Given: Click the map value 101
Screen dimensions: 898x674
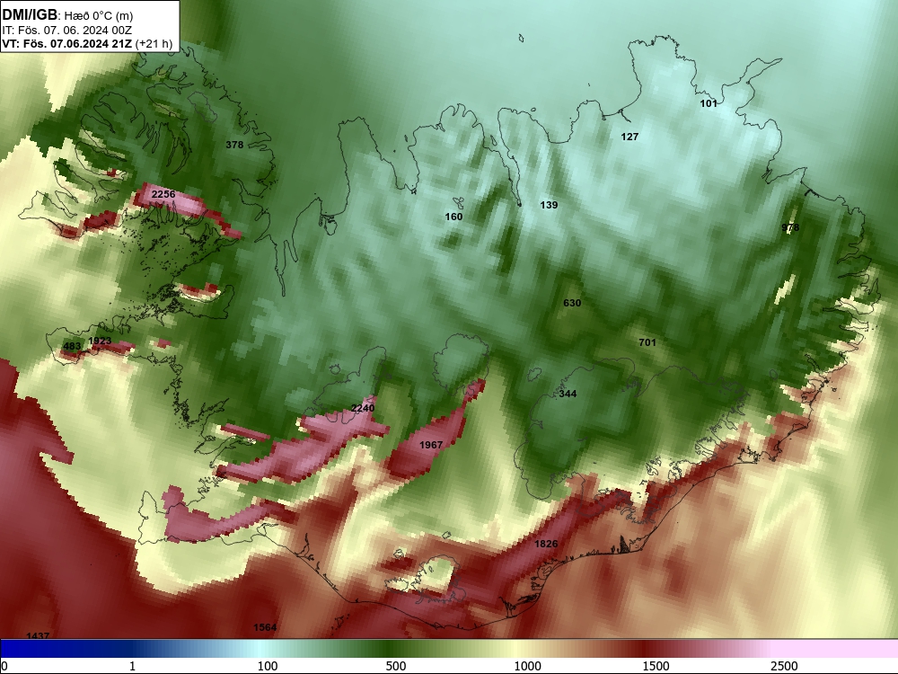Looking at the screenshot, I should click(x=709, y=103).
